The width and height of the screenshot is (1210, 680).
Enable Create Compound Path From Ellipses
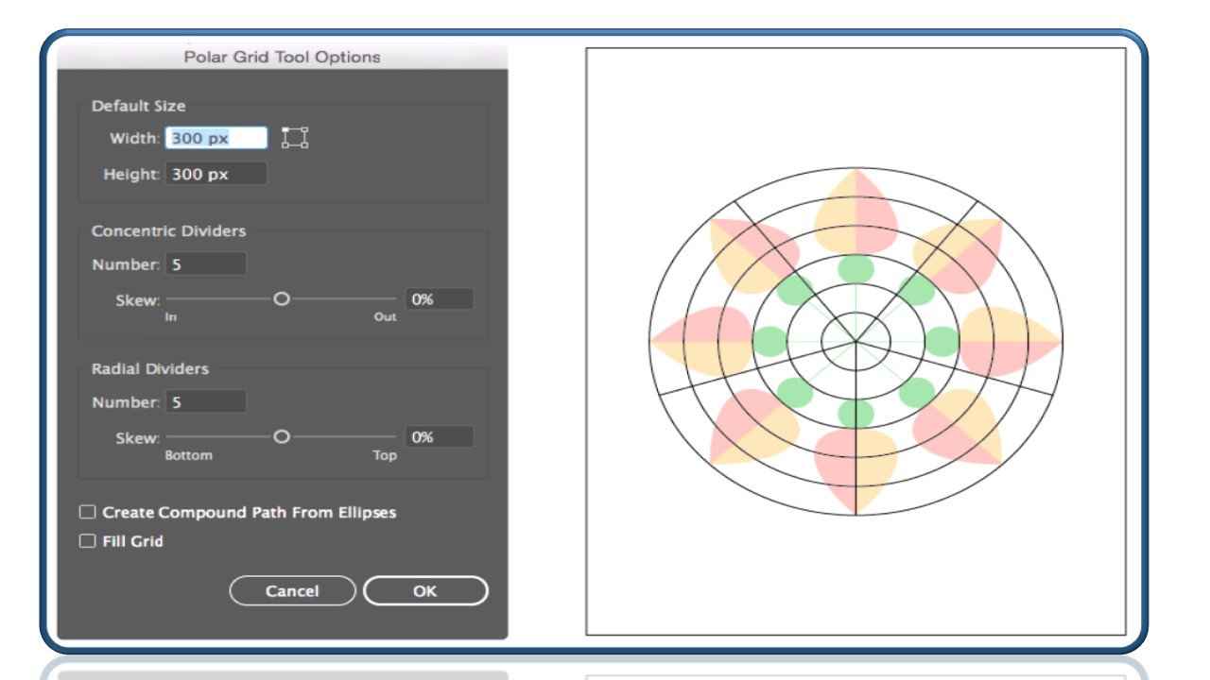[88, 512]
